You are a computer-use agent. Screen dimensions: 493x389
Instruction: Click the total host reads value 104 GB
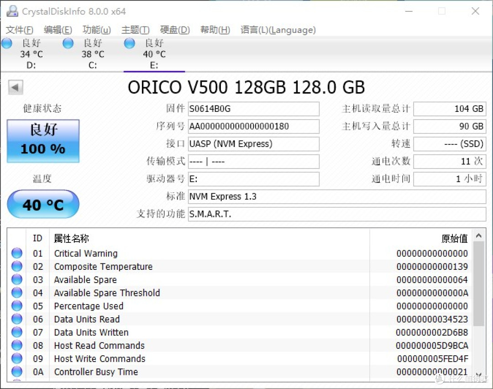coord(450,109)
